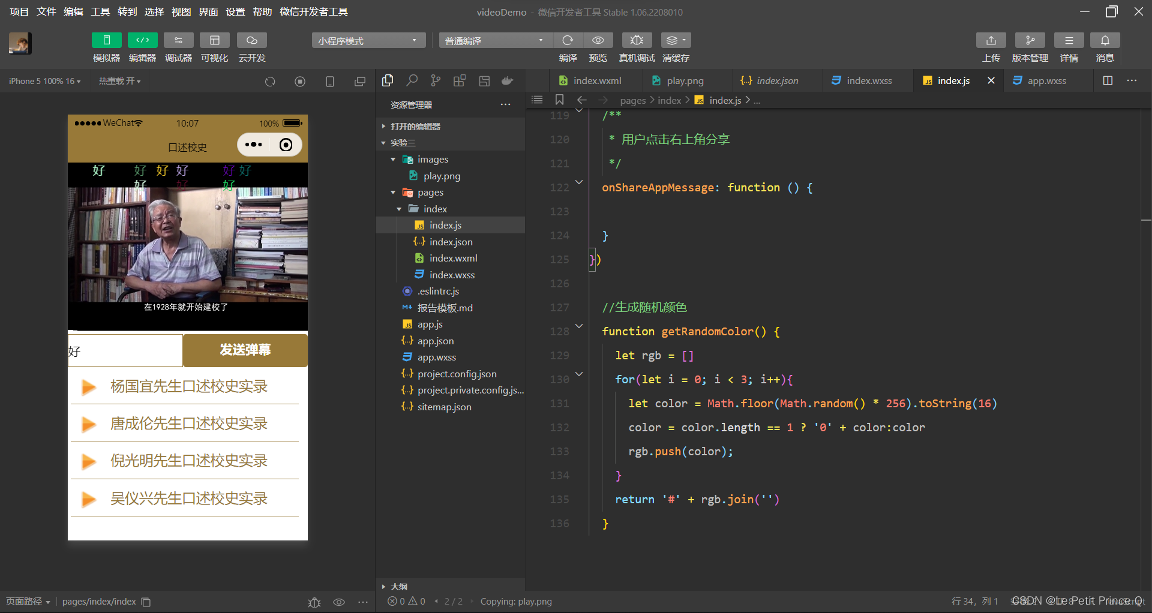Play the Yang Guoyi oral history video item
Image resolution: width=1152 pixels, height=613 pixels.
[185, 387]
